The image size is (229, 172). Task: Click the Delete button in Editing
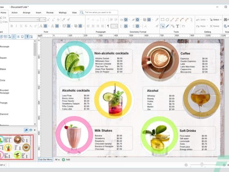pos(215,26)
